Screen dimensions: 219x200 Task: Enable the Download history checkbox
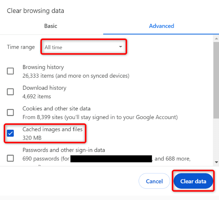11,92
